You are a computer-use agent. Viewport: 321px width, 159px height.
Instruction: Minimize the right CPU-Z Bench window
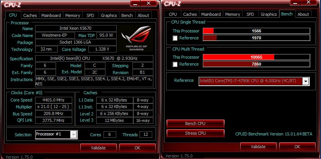coord(295,2)
